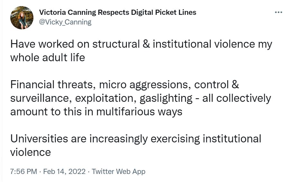290x182 pixels.
Task: Click the word 'multifarious' in tweet
Action: point(127,112)
